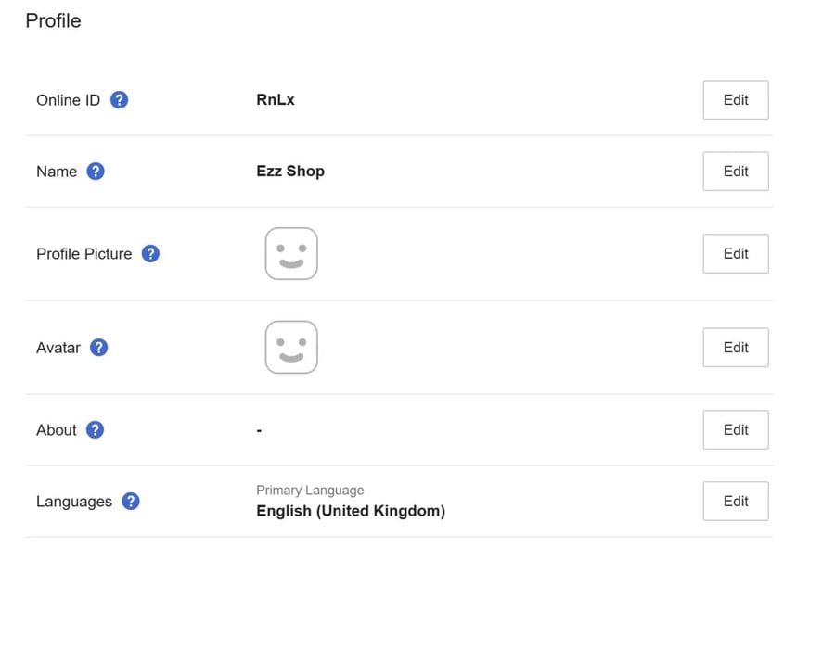
Task: Click the Primary Language label
Action: point(310,490)
